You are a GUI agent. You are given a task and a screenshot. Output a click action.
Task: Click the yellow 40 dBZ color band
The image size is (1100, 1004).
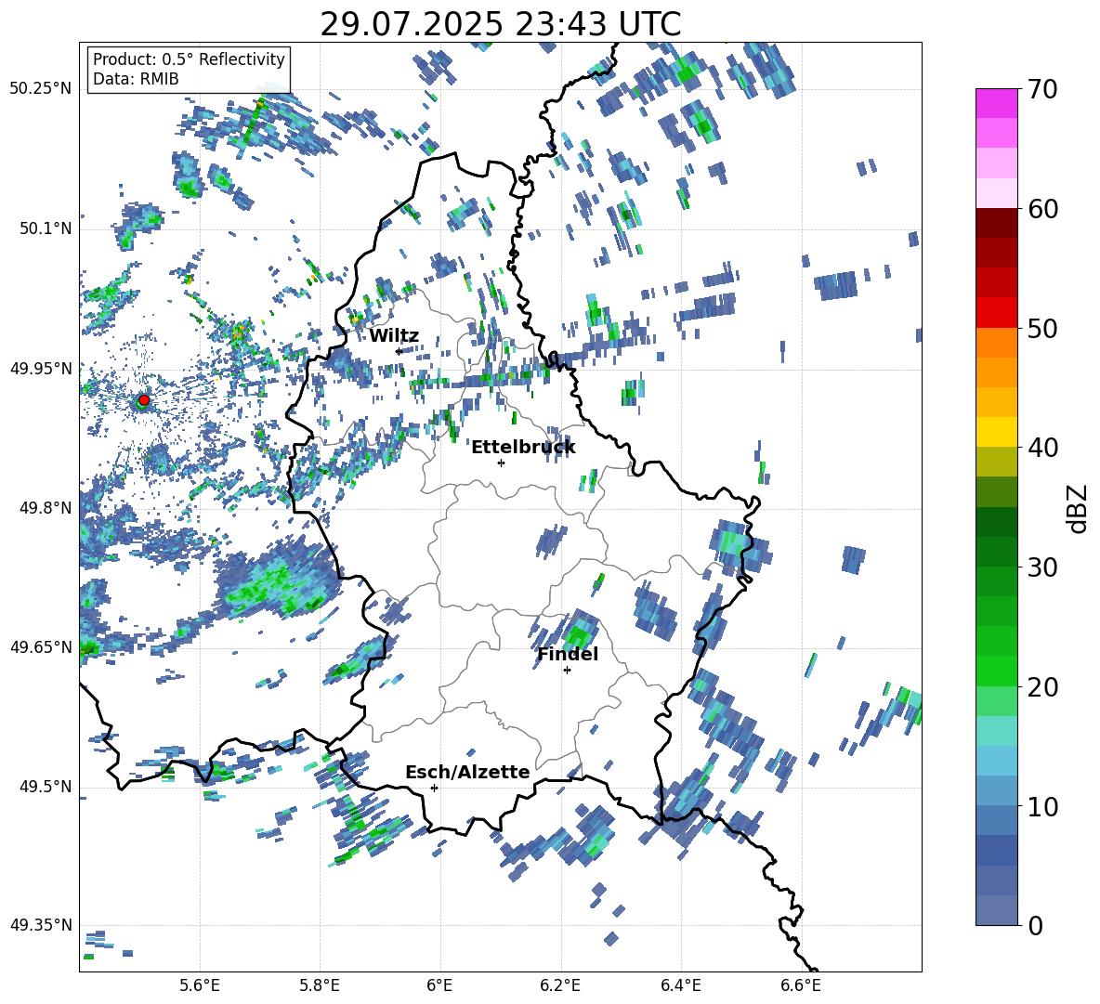(996, 432)
